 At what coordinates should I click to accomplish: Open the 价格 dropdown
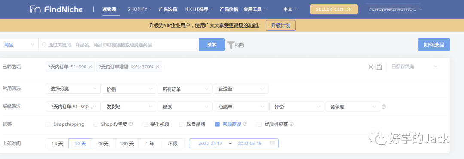tap(129, 89)
